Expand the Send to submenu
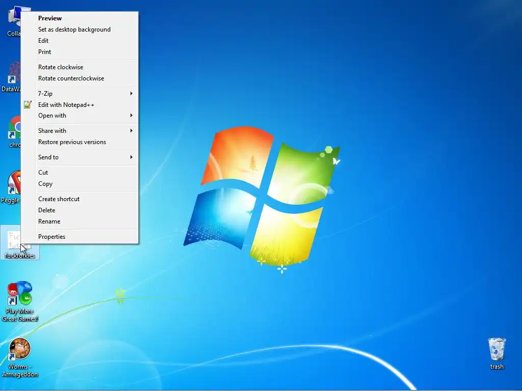This screenshot has width=522, height=391. click(x=80, y=157)
